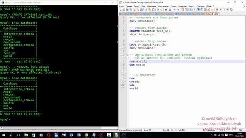Click the Paste clipboard toolbar icon
Screen dimensions: 246x138
[x=153, y=10]
